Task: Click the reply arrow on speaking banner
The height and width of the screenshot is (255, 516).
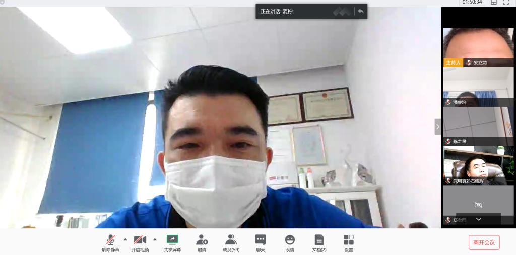Action: coord(360,11)
